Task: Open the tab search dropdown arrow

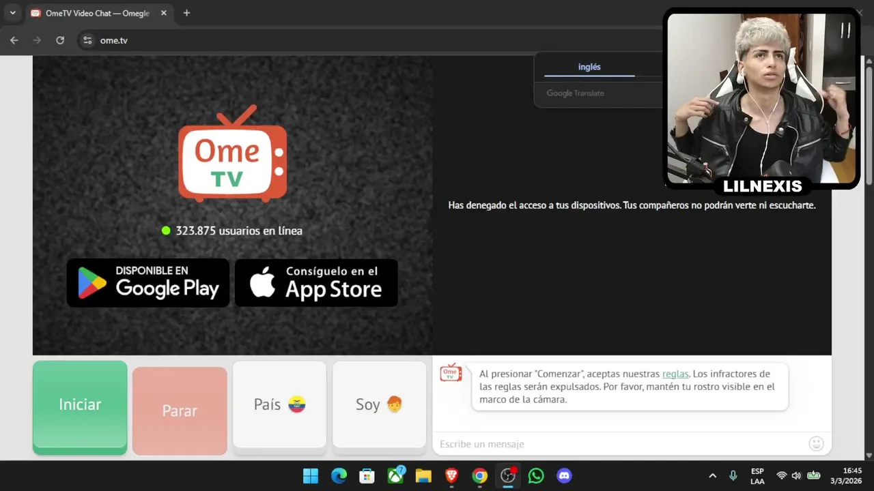Action: 12,13
